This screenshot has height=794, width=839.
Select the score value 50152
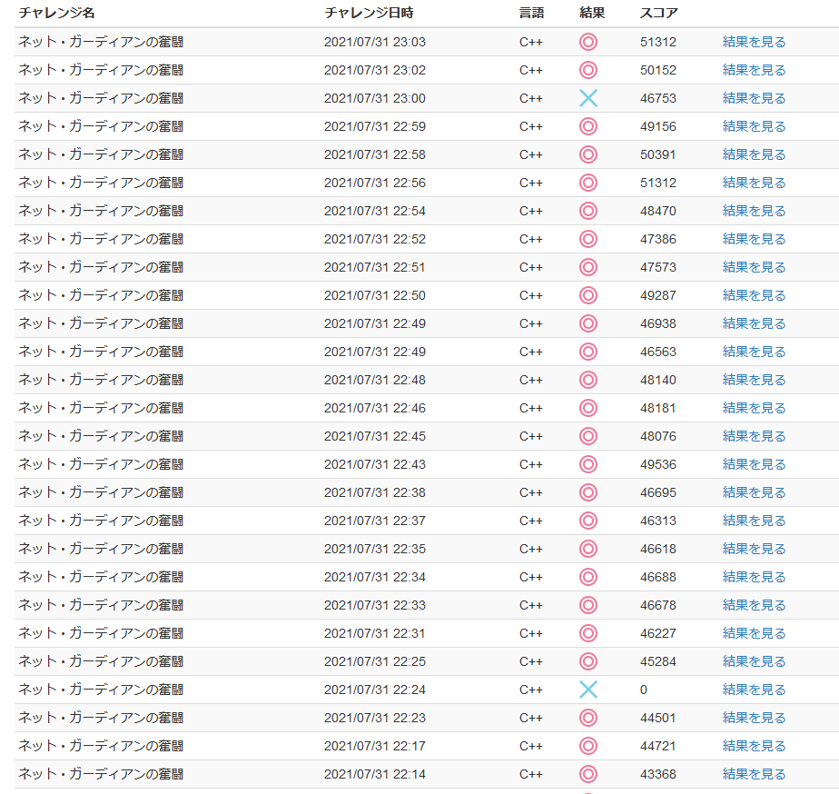click(x=658, y=70)
